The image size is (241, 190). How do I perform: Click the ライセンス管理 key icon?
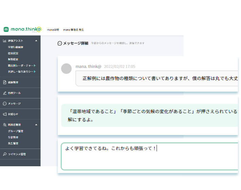point(4,154)
